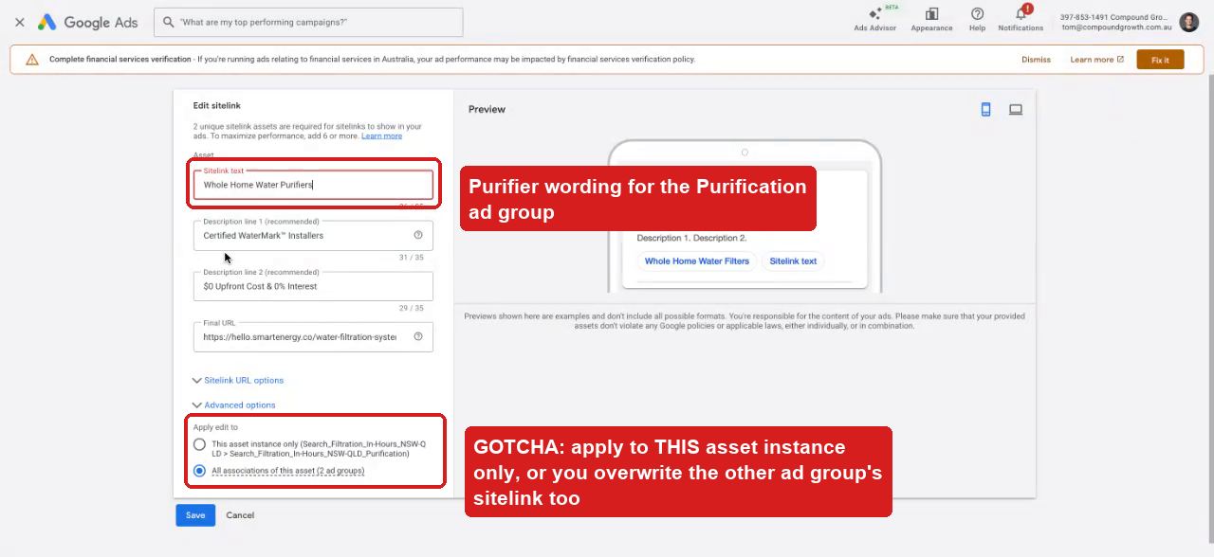Open help icon in Final URL field
The height and width of the screenshot is (557, 1214).
point(418,336)
